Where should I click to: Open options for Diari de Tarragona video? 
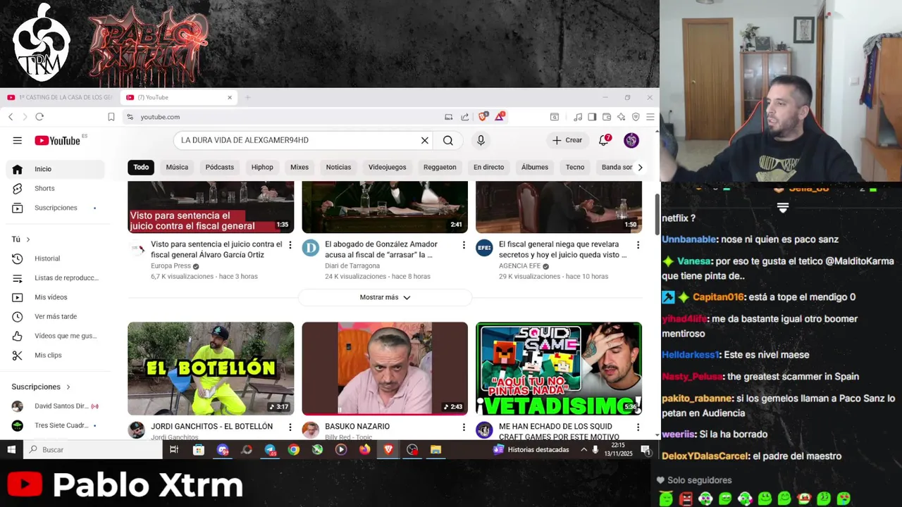(x=464, y=245)
